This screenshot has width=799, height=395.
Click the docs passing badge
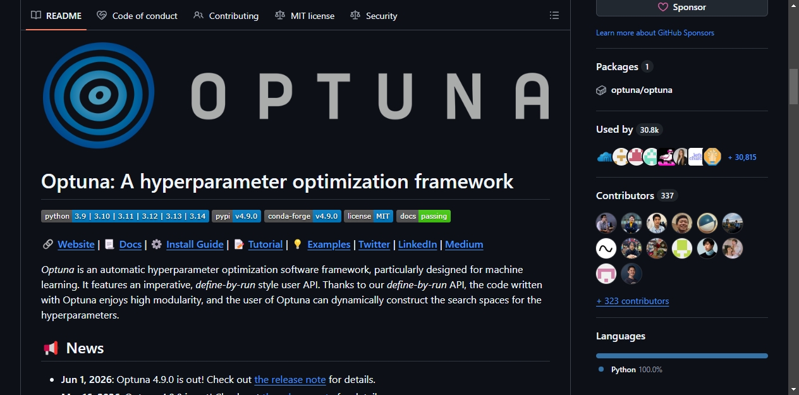pos(424,216)
